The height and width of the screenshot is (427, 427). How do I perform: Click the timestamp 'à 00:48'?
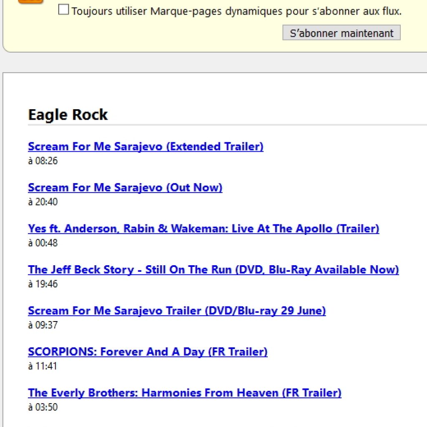tap(43, 243)
